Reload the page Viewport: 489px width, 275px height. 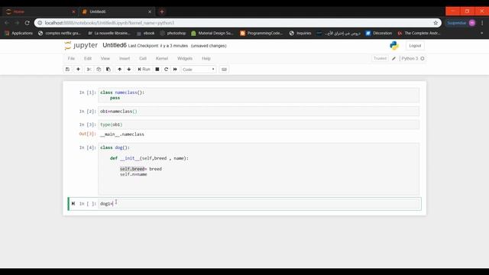tap(28, 23)
